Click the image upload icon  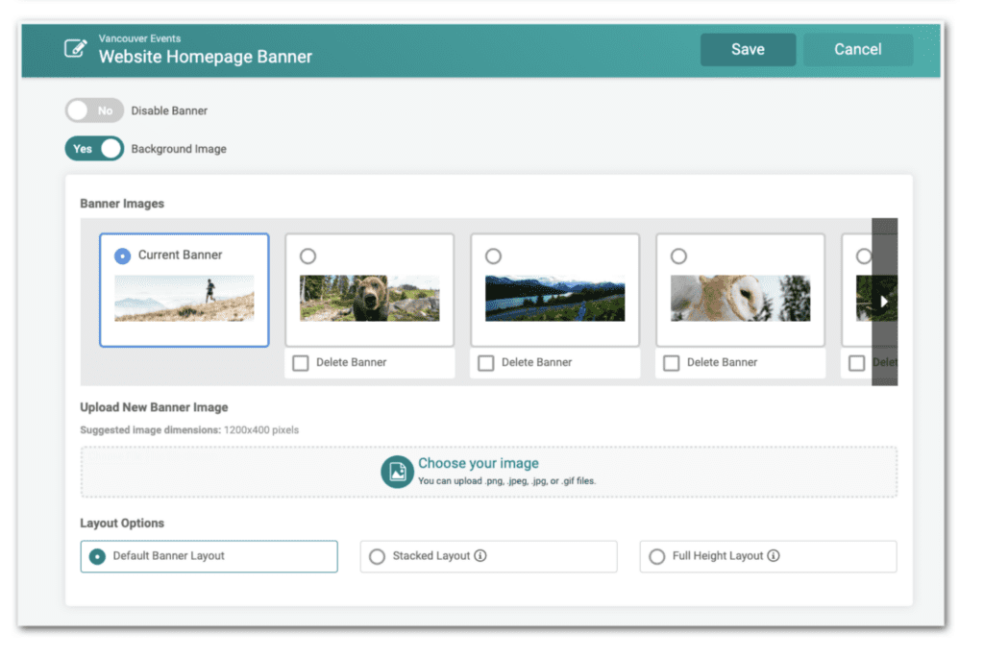(x=397, y=472)
